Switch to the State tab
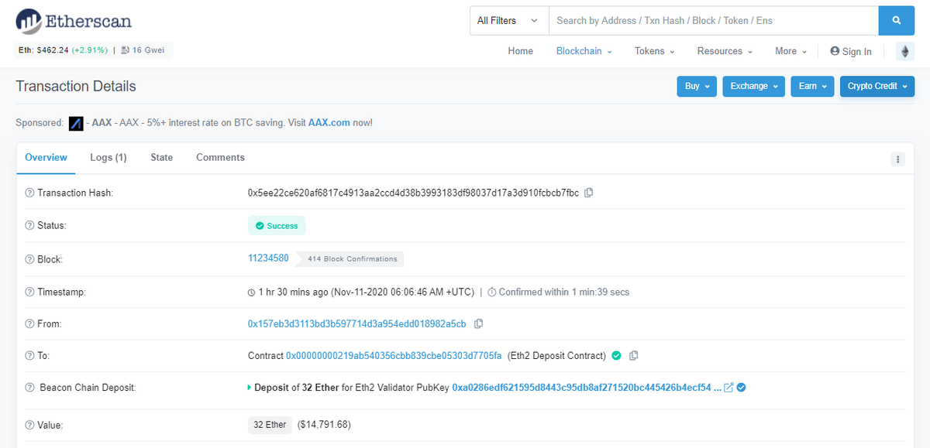Viewport: 930px width, 448px height. tap(162, 157)
